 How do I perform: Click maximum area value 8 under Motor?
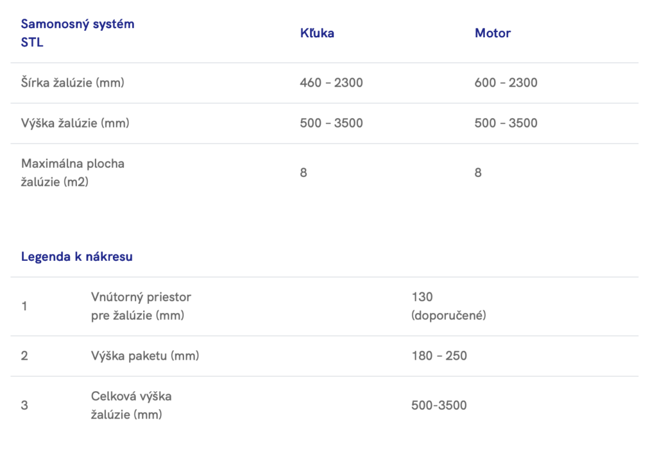click(478, 172)
